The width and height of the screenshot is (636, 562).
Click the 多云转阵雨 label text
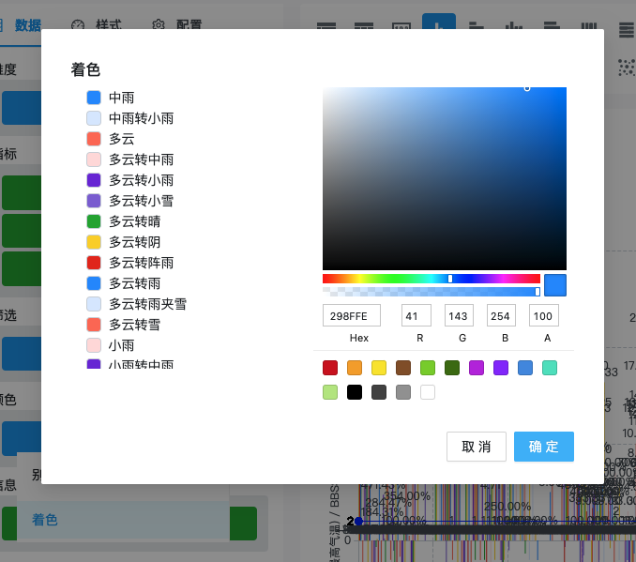pos(141,263)
